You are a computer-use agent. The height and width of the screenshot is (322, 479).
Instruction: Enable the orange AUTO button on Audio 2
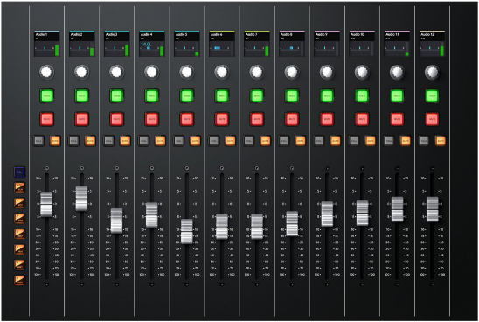[x=90, y=141]
